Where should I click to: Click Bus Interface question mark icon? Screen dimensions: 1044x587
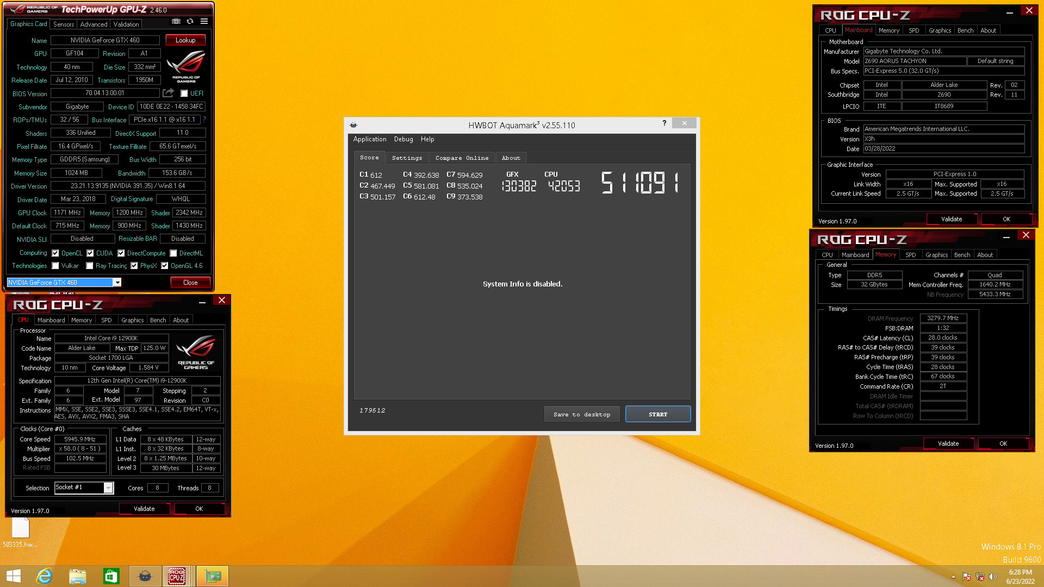click(204, 120)
